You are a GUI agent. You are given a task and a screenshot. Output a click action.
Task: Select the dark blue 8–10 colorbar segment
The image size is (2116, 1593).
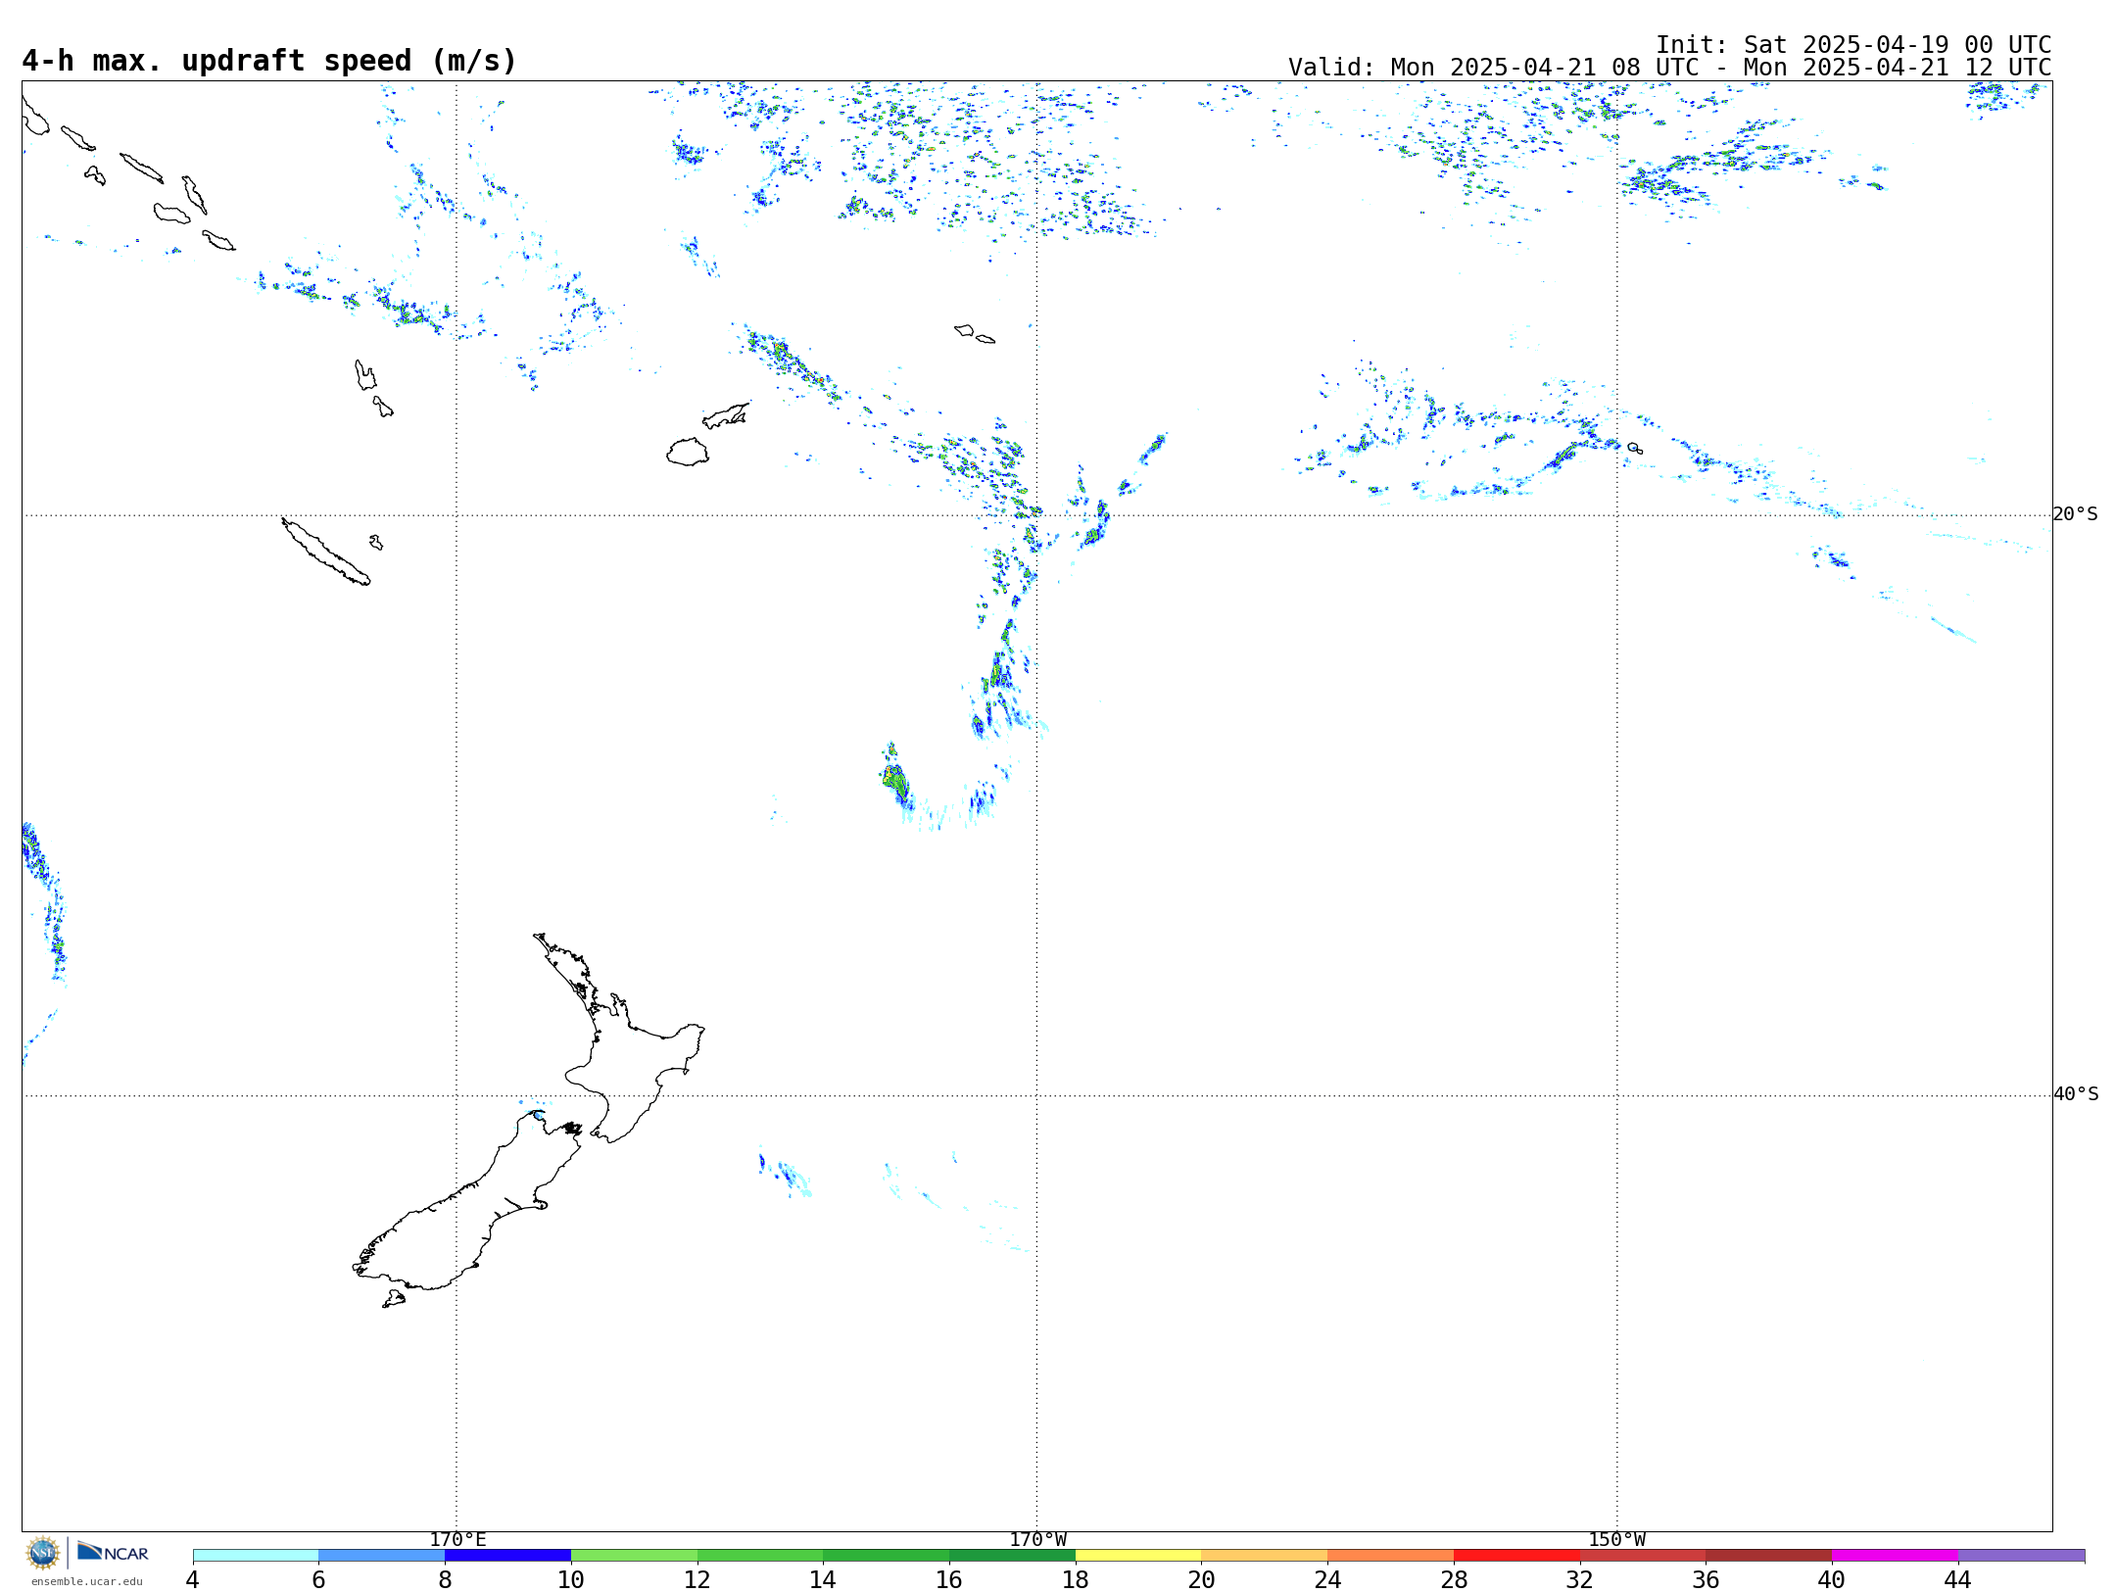[507, 1556]
